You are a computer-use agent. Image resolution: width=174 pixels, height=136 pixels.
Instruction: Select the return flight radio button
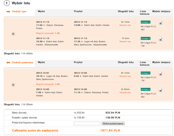click(13, 85)
